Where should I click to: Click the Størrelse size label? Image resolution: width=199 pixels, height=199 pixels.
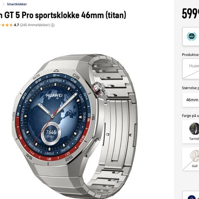(x=190, y=88)
